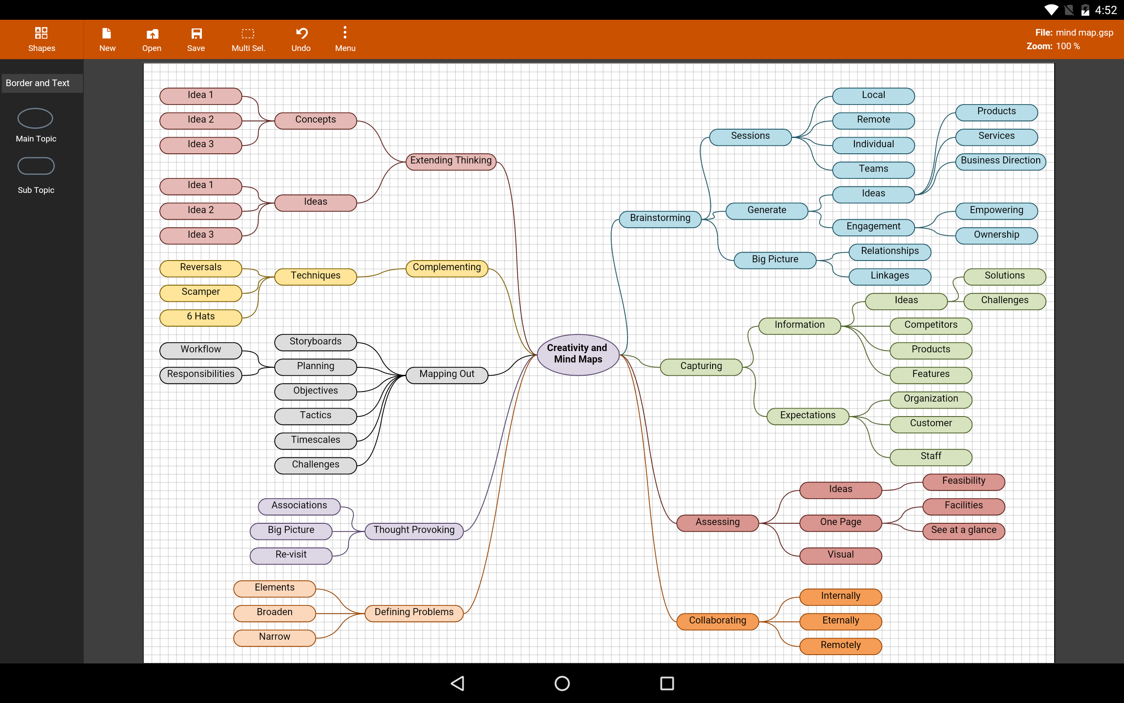
Task: Create a New diagram file
Action: point(107,39)
